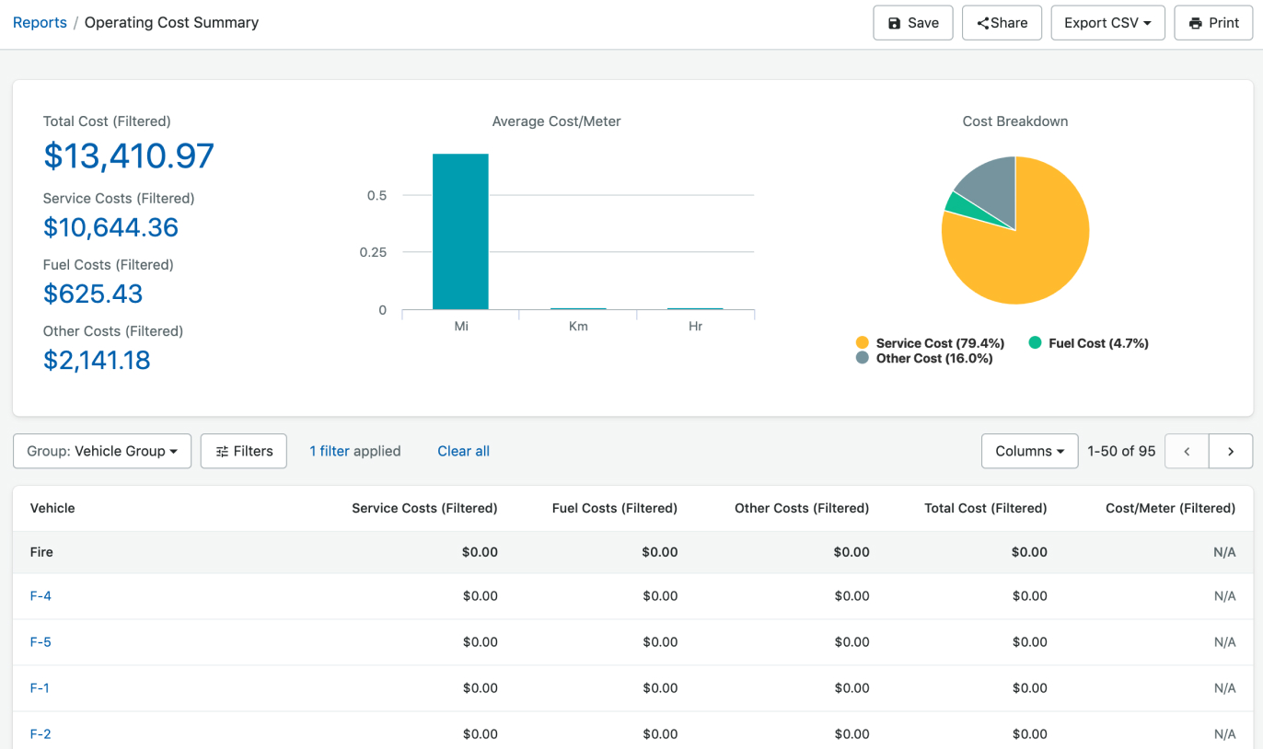1263x749 pixels.
Task: Go to previous page of results
Action: click(1187, 452)
